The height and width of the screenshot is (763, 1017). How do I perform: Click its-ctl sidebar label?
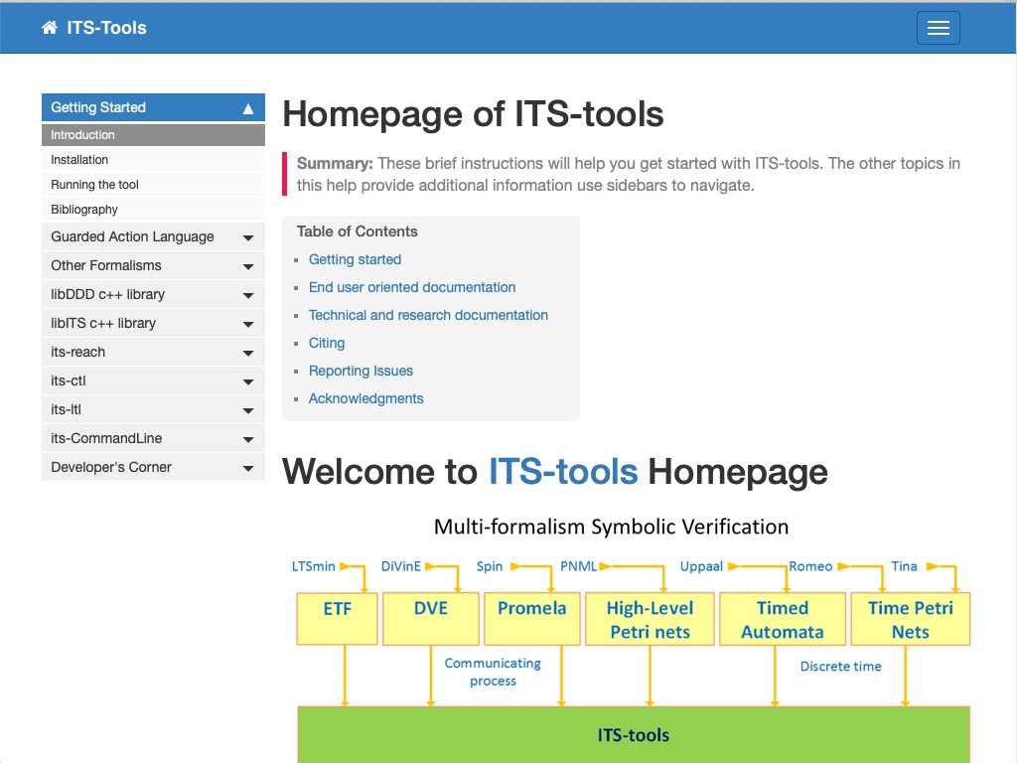click(x=69, y=381)
